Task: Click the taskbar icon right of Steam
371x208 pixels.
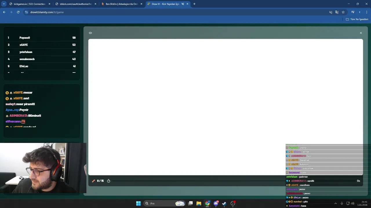Action: coord(233,203)
